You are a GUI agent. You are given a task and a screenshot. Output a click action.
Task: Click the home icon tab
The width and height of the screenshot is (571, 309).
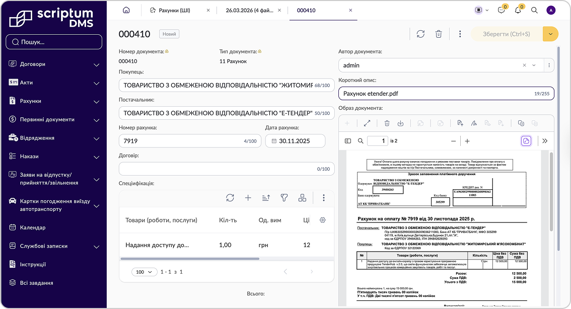[x=126, y=10]
